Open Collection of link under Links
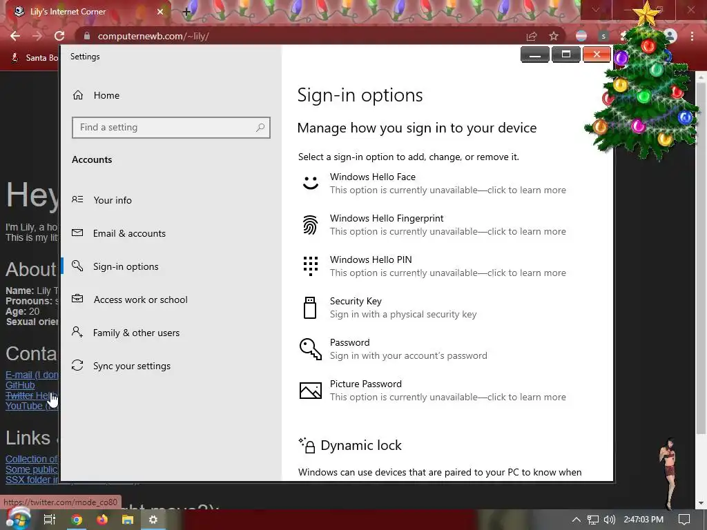Image resolution: width=707 pixels, height=530 pixels. pos(32,459)
